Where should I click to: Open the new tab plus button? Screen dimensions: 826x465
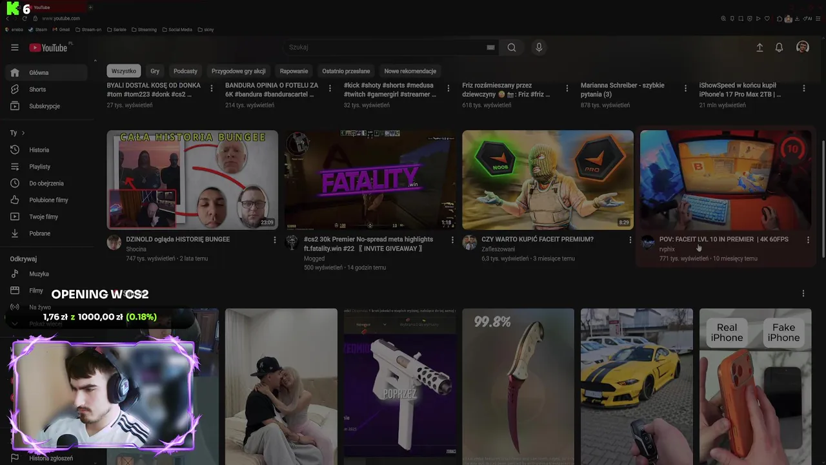[90, 7]
